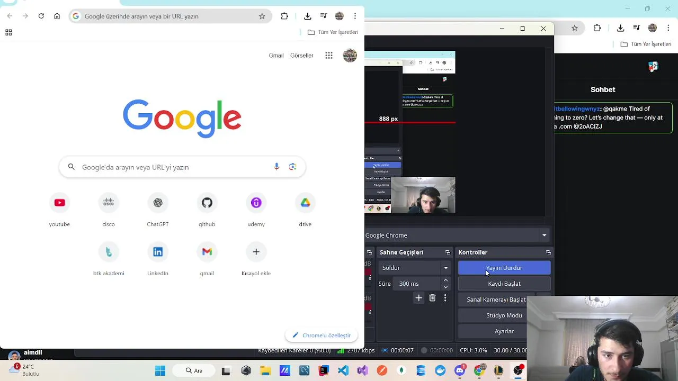Open Docker Desktop from taskbar
678x381 pixels.
tap(440, 370)
